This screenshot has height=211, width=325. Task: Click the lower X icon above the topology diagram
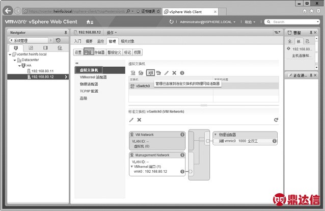(x=139, y=120)
